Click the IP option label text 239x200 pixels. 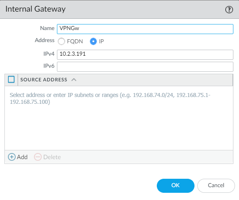101,41
